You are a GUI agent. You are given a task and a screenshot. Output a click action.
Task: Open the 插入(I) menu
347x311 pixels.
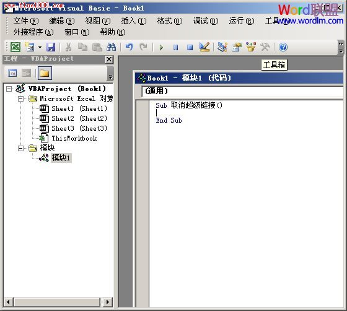click(134, 21)
